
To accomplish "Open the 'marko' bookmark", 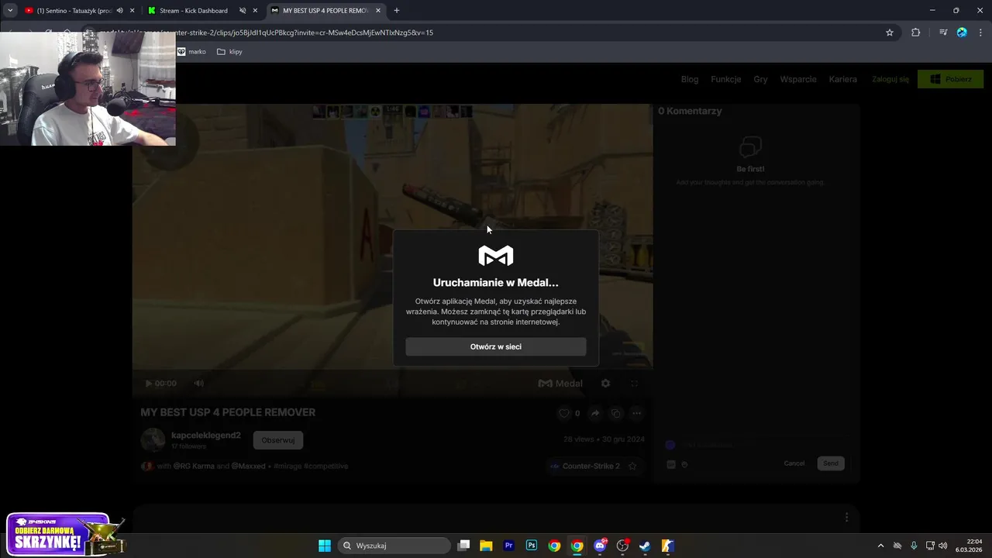I will coord(191,52).
